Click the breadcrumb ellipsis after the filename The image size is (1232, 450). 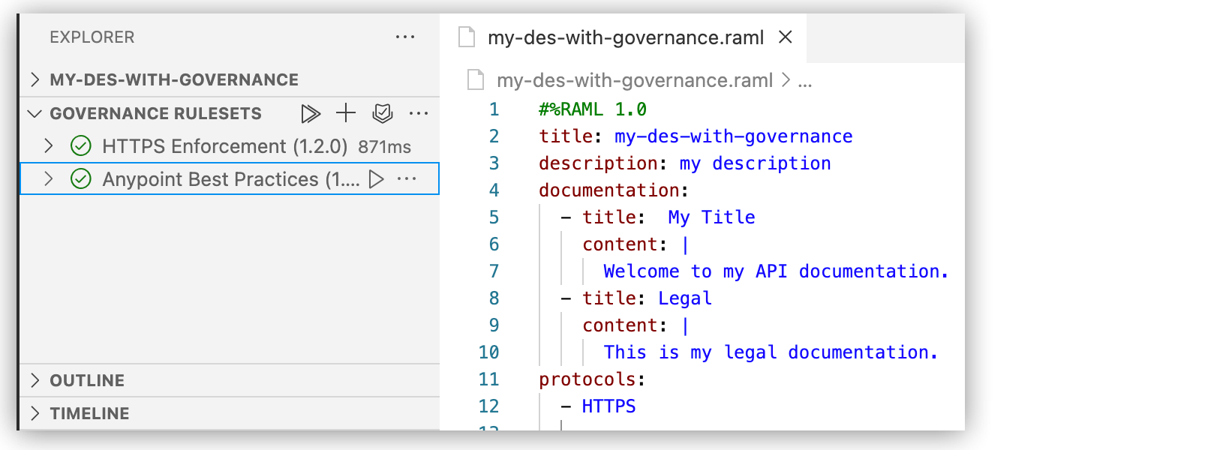[805, 81]
